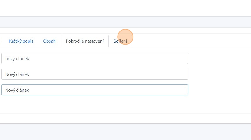
Task: Show article content via Obsah tab
Action: point(49,41)
